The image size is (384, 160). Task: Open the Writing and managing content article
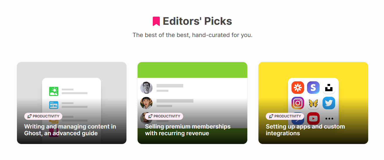(x=70, y=130)
